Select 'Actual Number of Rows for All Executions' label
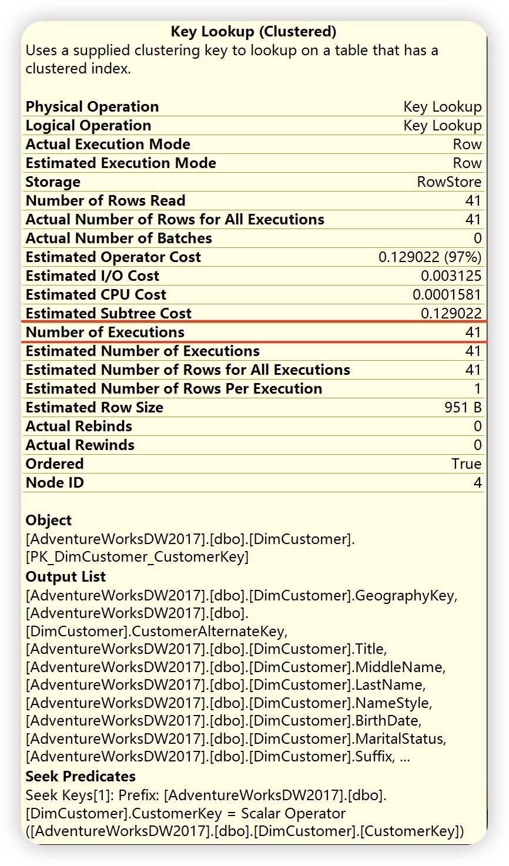This screenshot has height=866, width=509. coord(175,220)
